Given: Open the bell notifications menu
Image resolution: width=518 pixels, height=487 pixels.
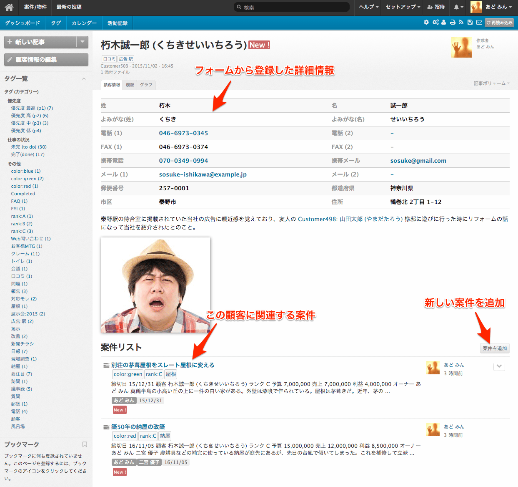Looking at the screenshot, I should coord(458,7).
